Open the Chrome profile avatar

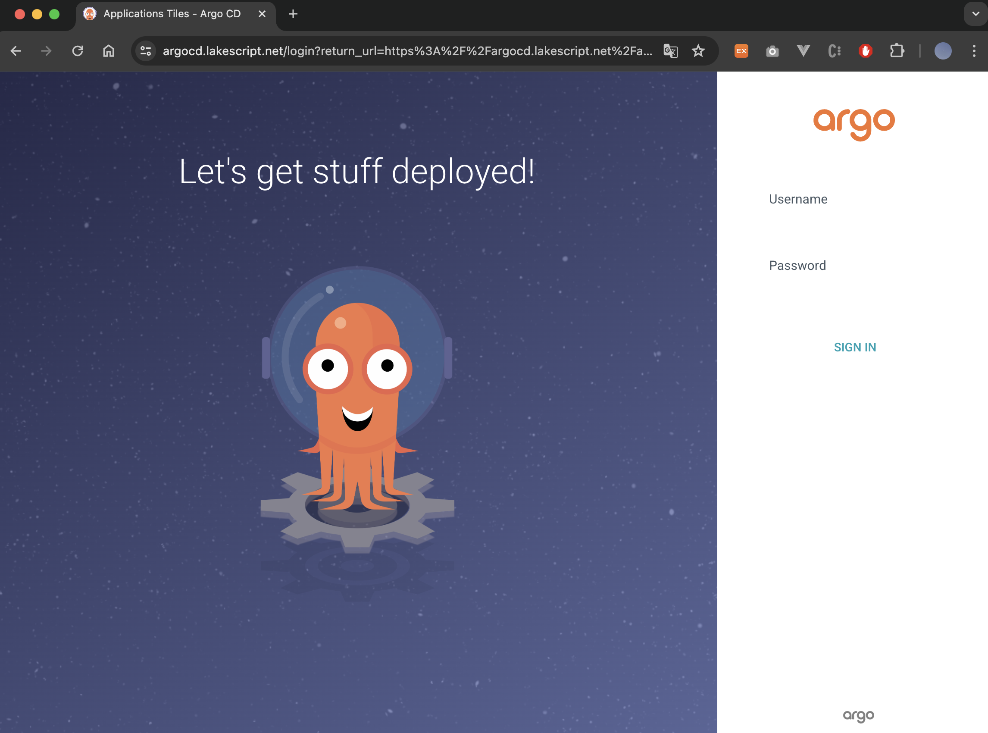[943, 51]
